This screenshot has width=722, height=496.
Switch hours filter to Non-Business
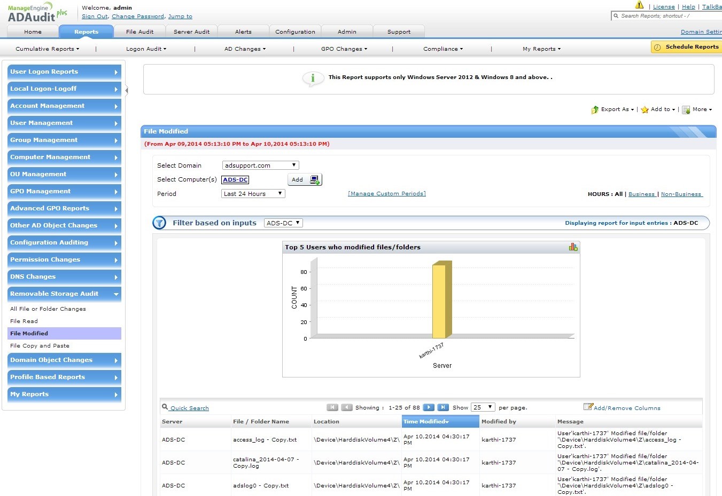click(x=681, y=194)
